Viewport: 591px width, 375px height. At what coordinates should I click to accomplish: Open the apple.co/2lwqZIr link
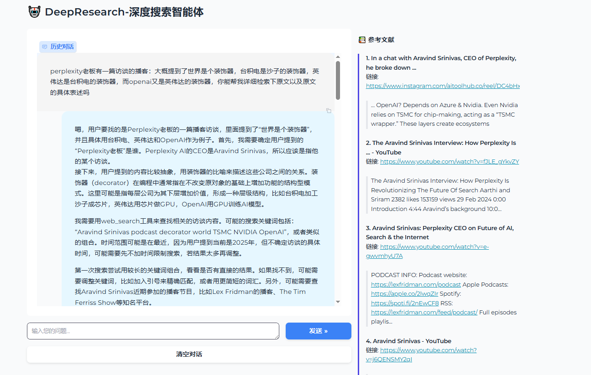pos(404,294)
